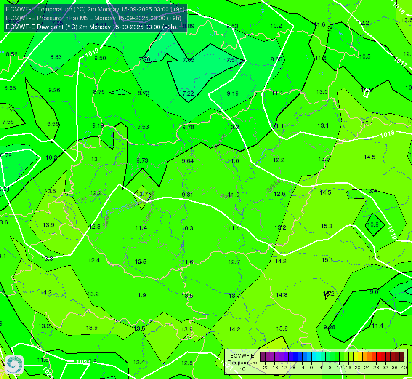Viewport: 412px width, 379px height.
Task: Click the 9.81 temperature value
Action: point(187,195)
